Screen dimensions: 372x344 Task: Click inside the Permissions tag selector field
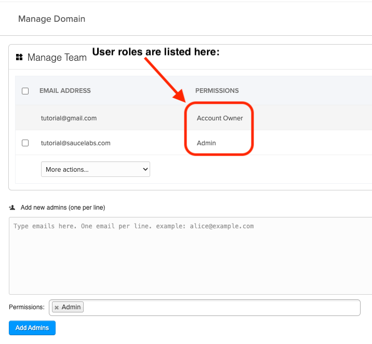coord(218,308)
